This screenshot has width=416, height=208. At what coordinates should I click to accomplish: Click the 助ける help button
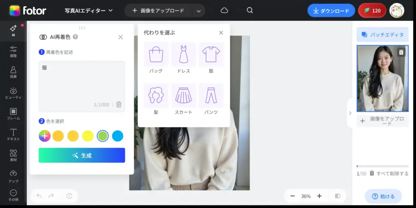pos(383,196)
